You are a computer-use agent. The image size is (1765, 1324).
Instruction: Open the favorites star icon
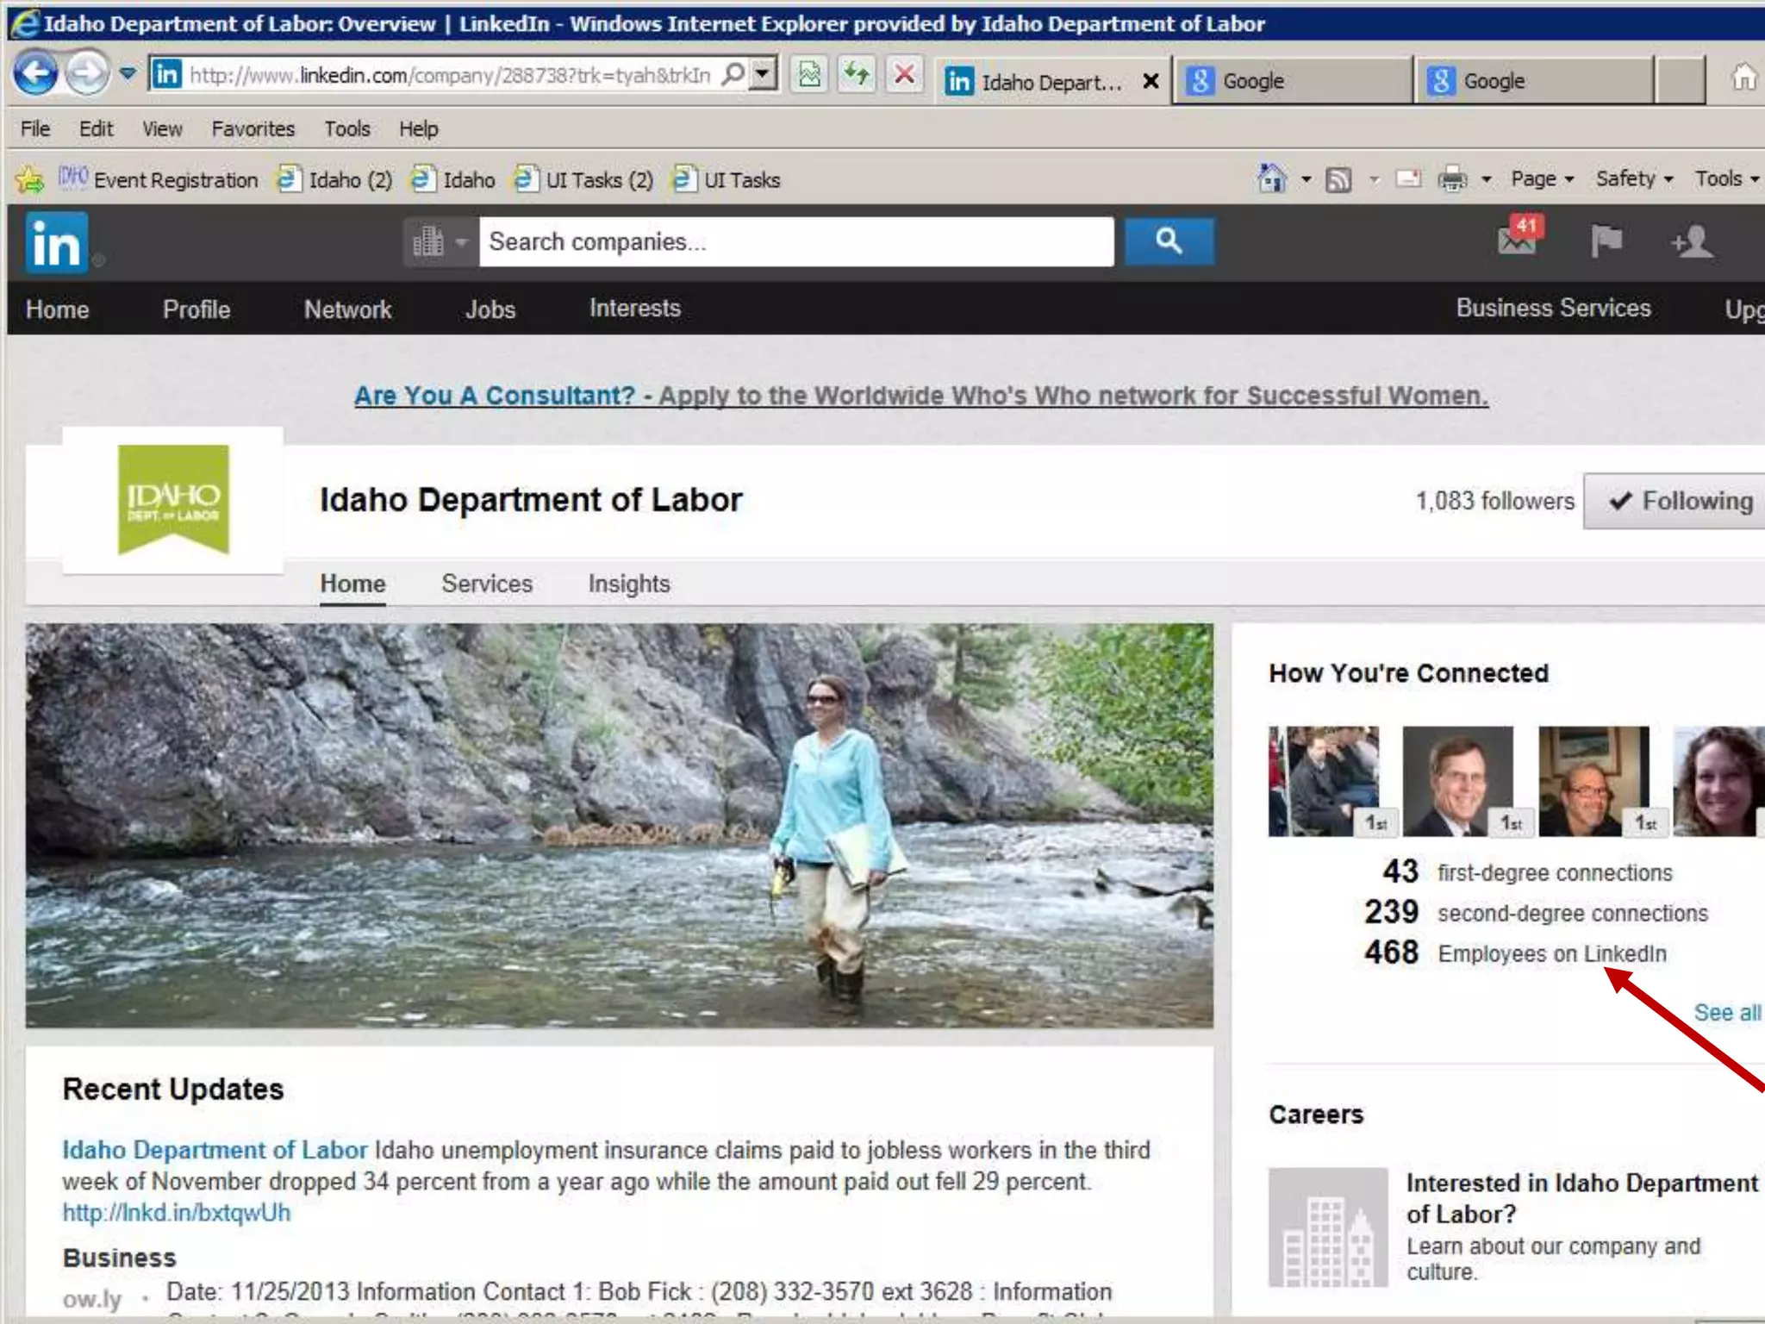[x=30, y=179]
